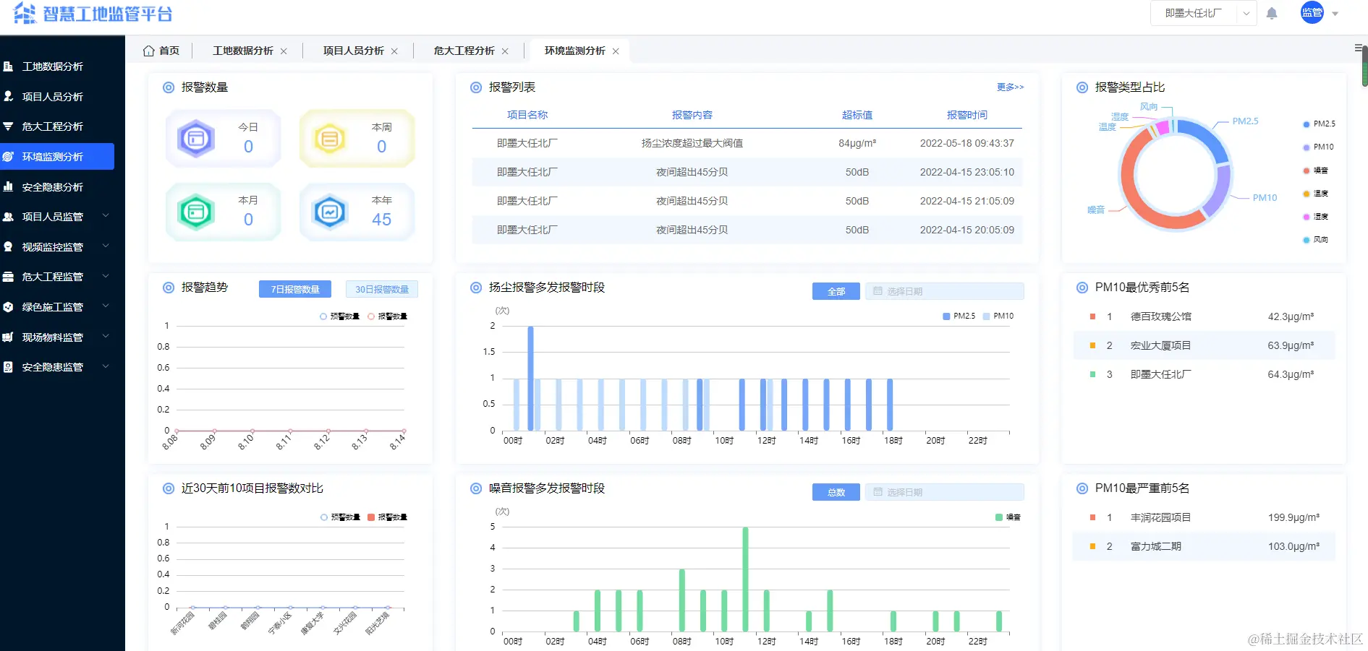Close the 项目人员分析 tab

coord(394,51)
